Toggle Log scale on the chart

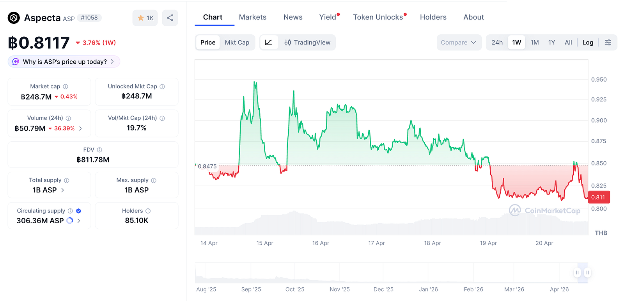[588, 43]
